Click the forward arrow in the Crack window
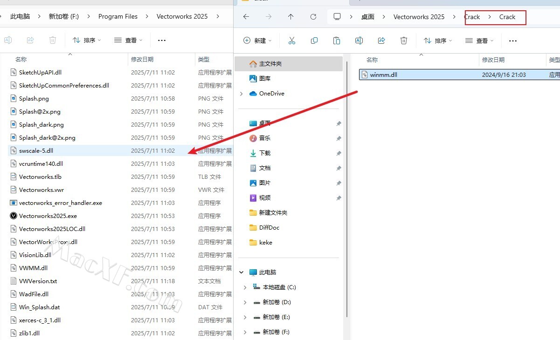 (x=269, y=17)
